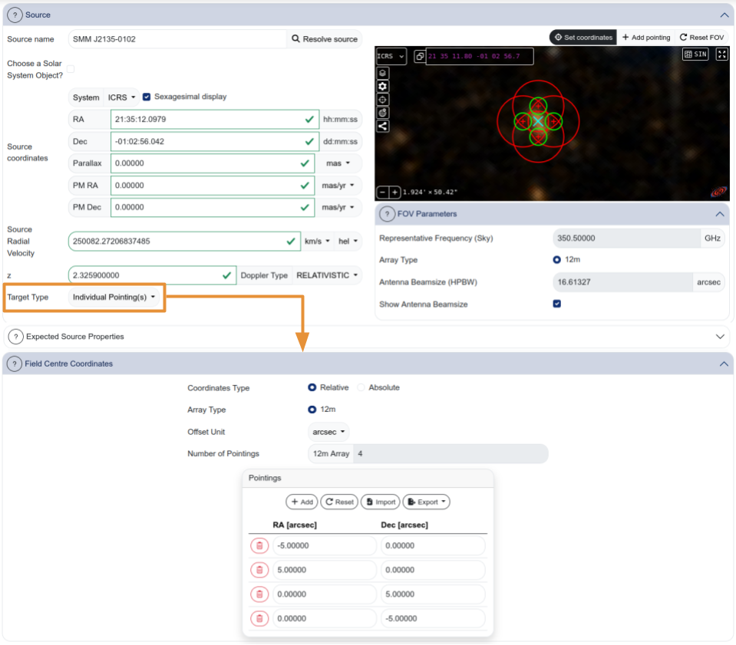Disable Sexagesimal display checkbox
The width and height of the screenshot is (736, 645).
tap(147, 97)
